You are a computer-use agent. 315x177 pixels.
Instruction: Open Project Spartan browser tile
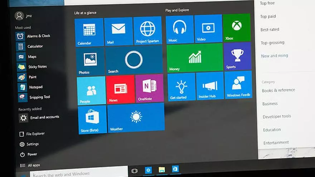[147, 31]
